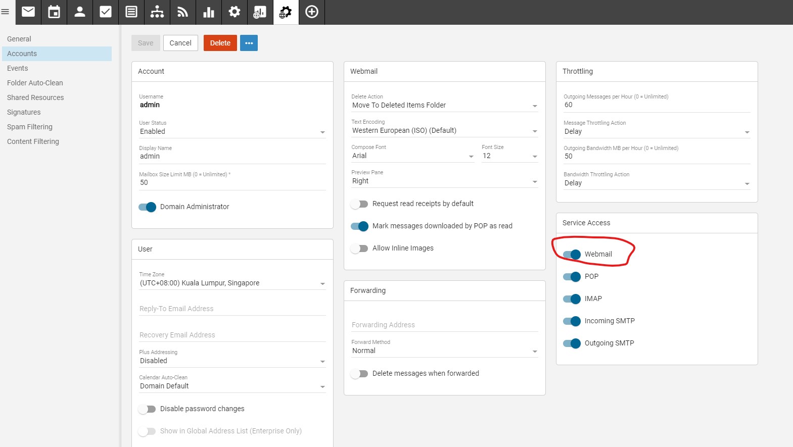Open the Domain Settings globe gear icon
The width and height of the screenshot is (793, 447).
(x=286, y=12)
